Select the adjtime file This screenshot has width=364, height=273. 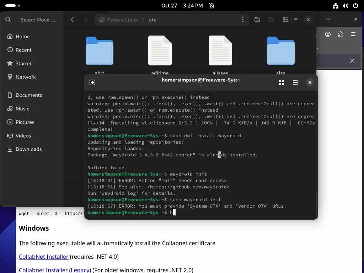160,50
